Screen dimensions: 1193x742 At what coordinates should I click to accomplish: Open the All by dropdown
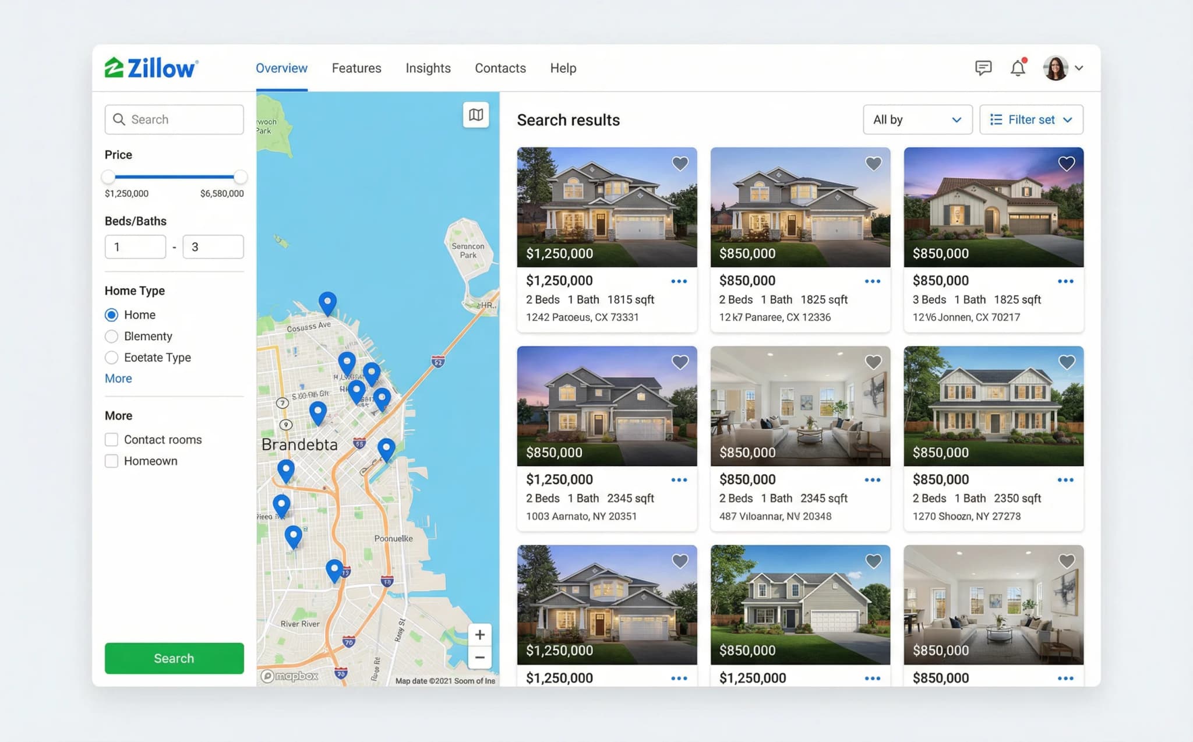pos(917,119)
